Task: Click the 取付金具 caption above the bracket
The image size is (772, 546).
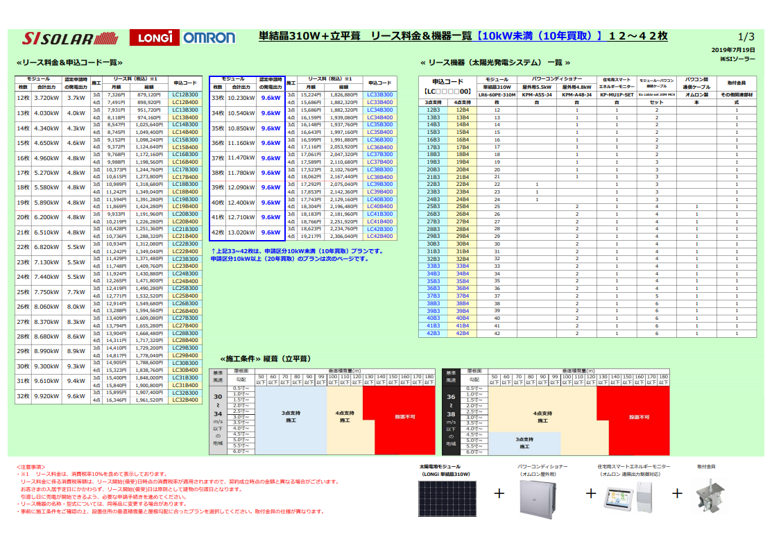Action: coord(706,466)
